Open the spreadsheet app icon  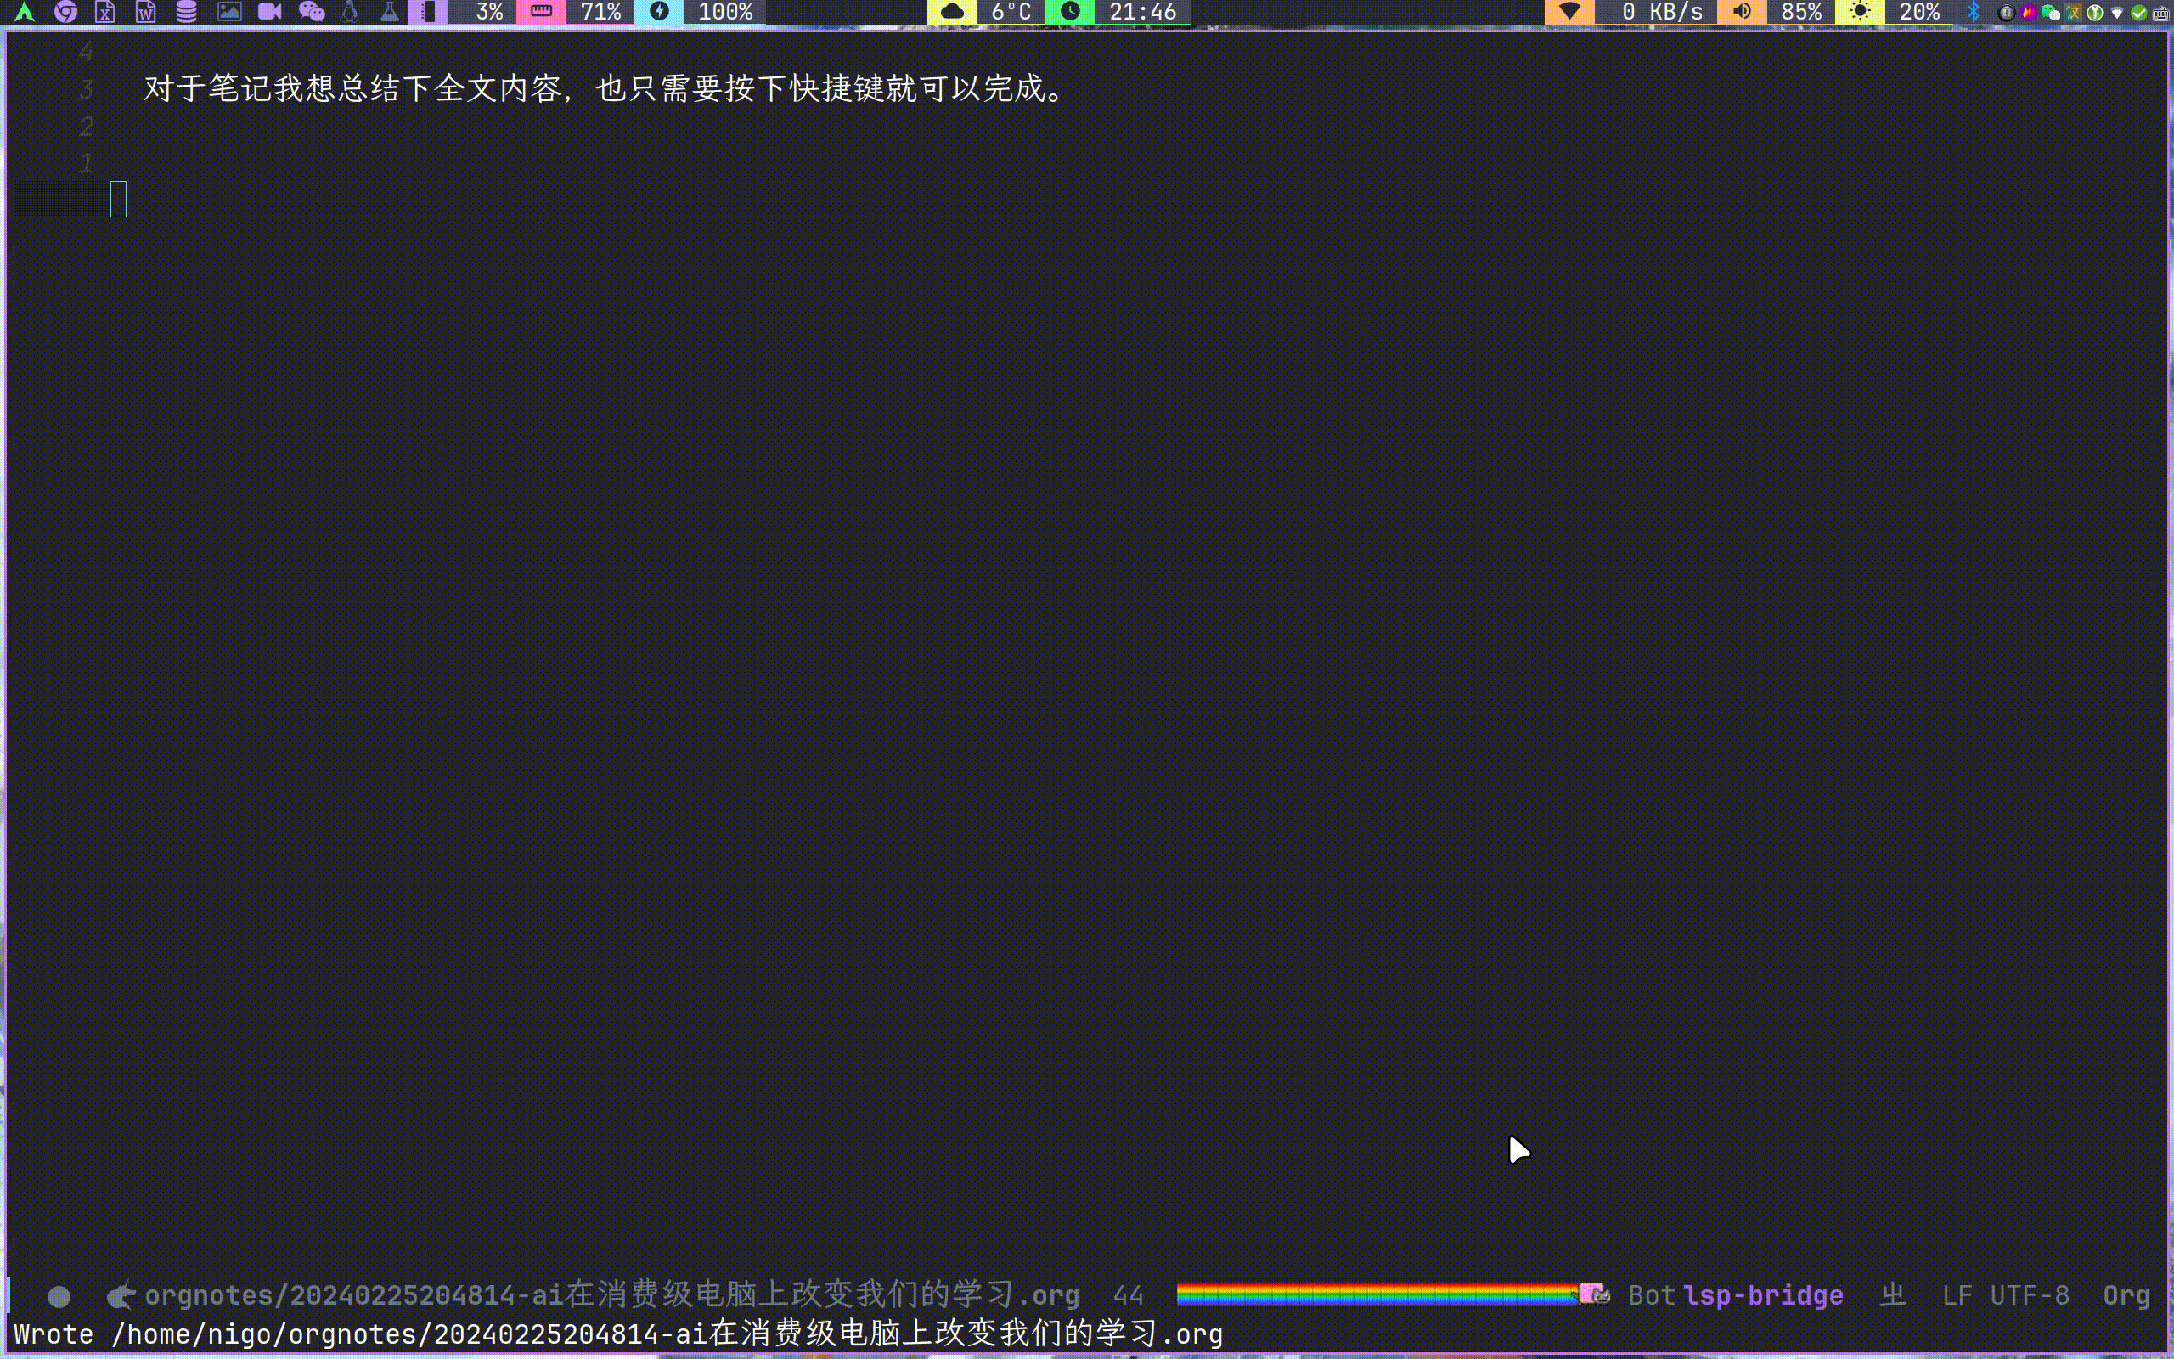(x=105, y=12)
